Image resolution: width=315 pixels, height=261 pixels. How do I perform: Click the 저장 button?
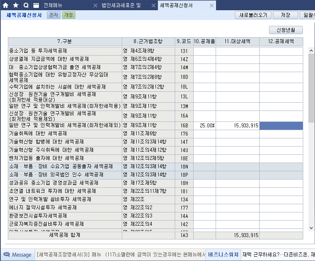pyautogui.click(x=286, y=15)
